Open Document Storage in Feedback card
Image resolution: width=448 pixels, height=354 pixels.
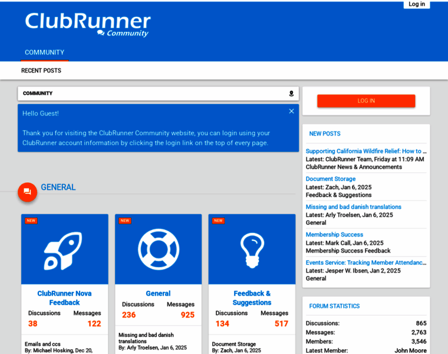click(233, 344)
